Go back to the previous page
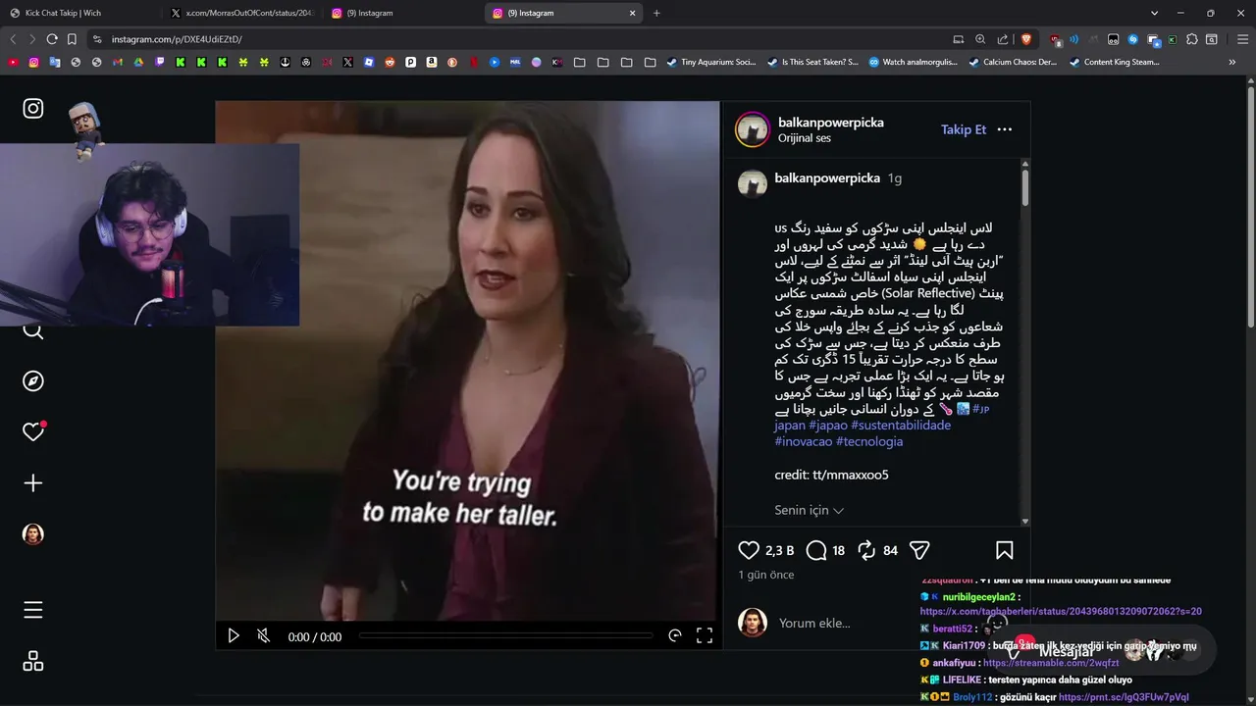The width and height of the screenshot is (1256, 706). tap(13, 39)
